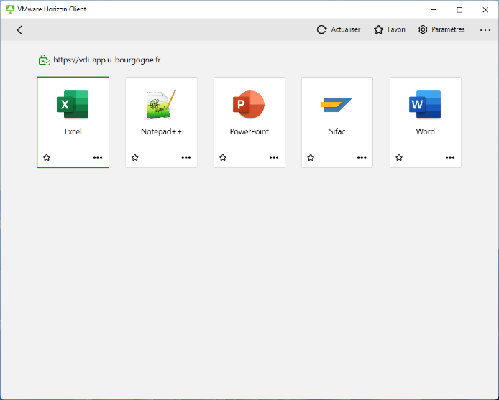Screen dimensions: 499x400
Task: Open the toolbar overflow ellipsis menu
Action: pos(485,30)
